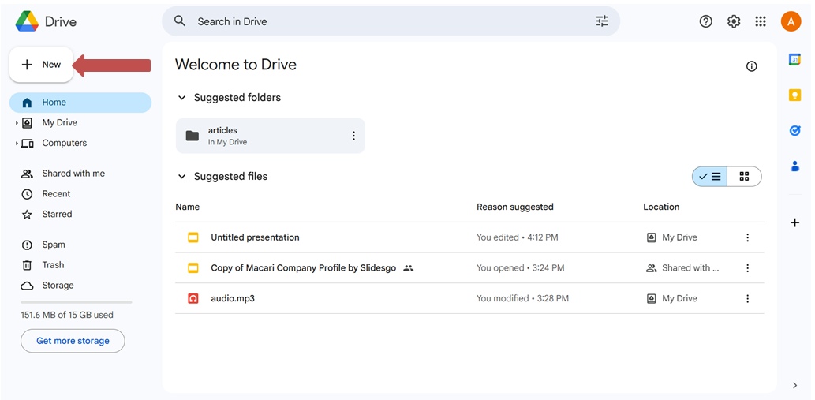
Task: Click shared people icon beside Macari file
Action: click(409, 268)
